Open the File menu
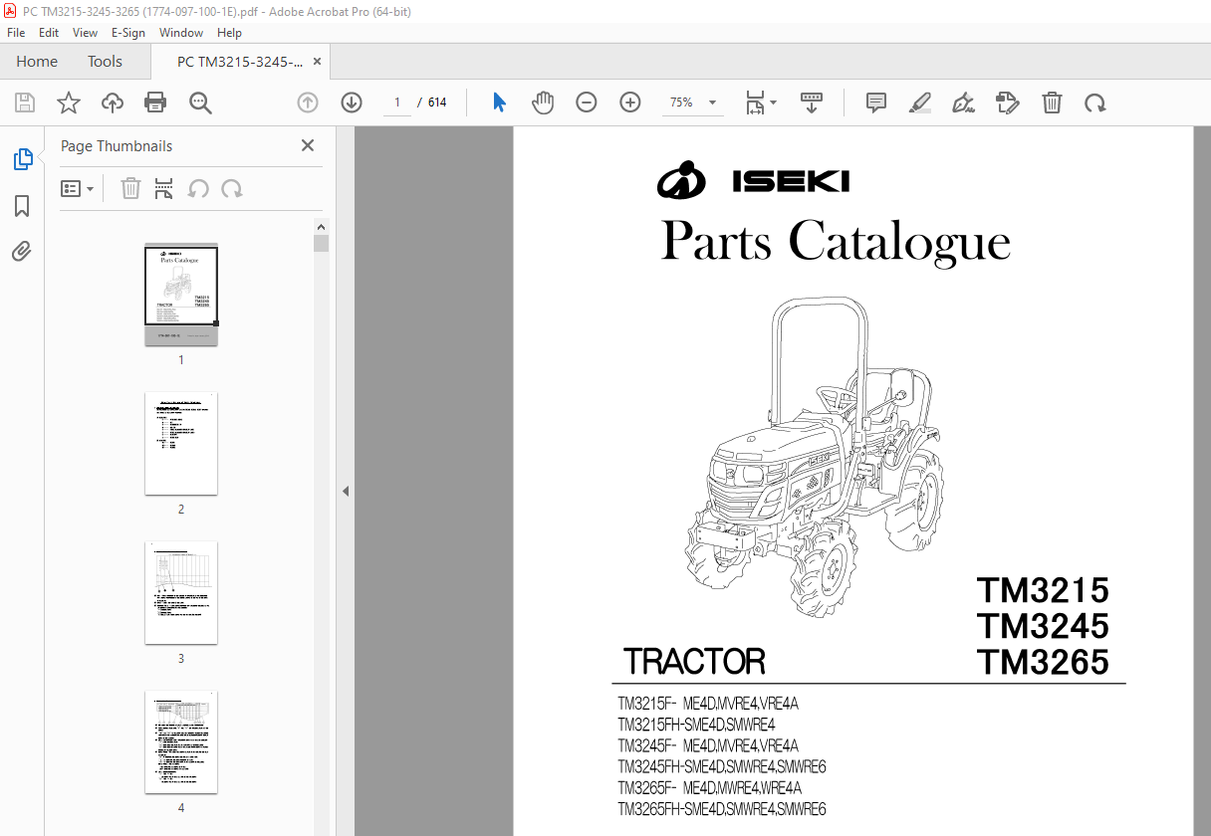Image resolution: width=1211 pixels, height=836 pixels. [16, 33]
